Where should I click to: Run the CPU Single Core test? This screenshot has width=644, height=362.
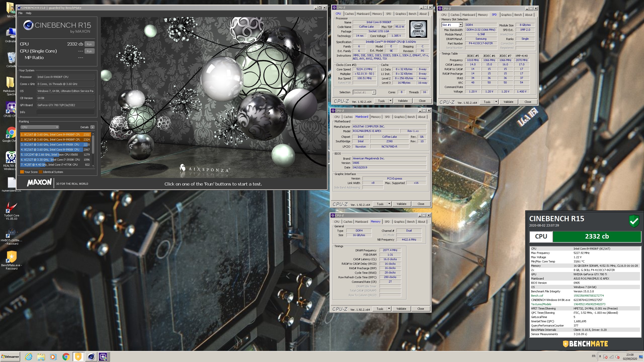click(89, 51)
